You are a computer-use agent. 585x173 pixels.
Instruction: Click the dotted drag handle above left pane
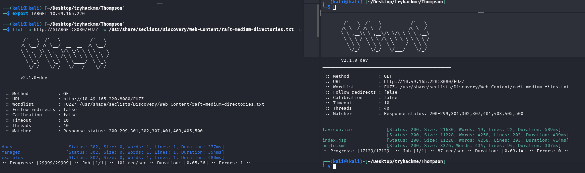pos(160,3)
